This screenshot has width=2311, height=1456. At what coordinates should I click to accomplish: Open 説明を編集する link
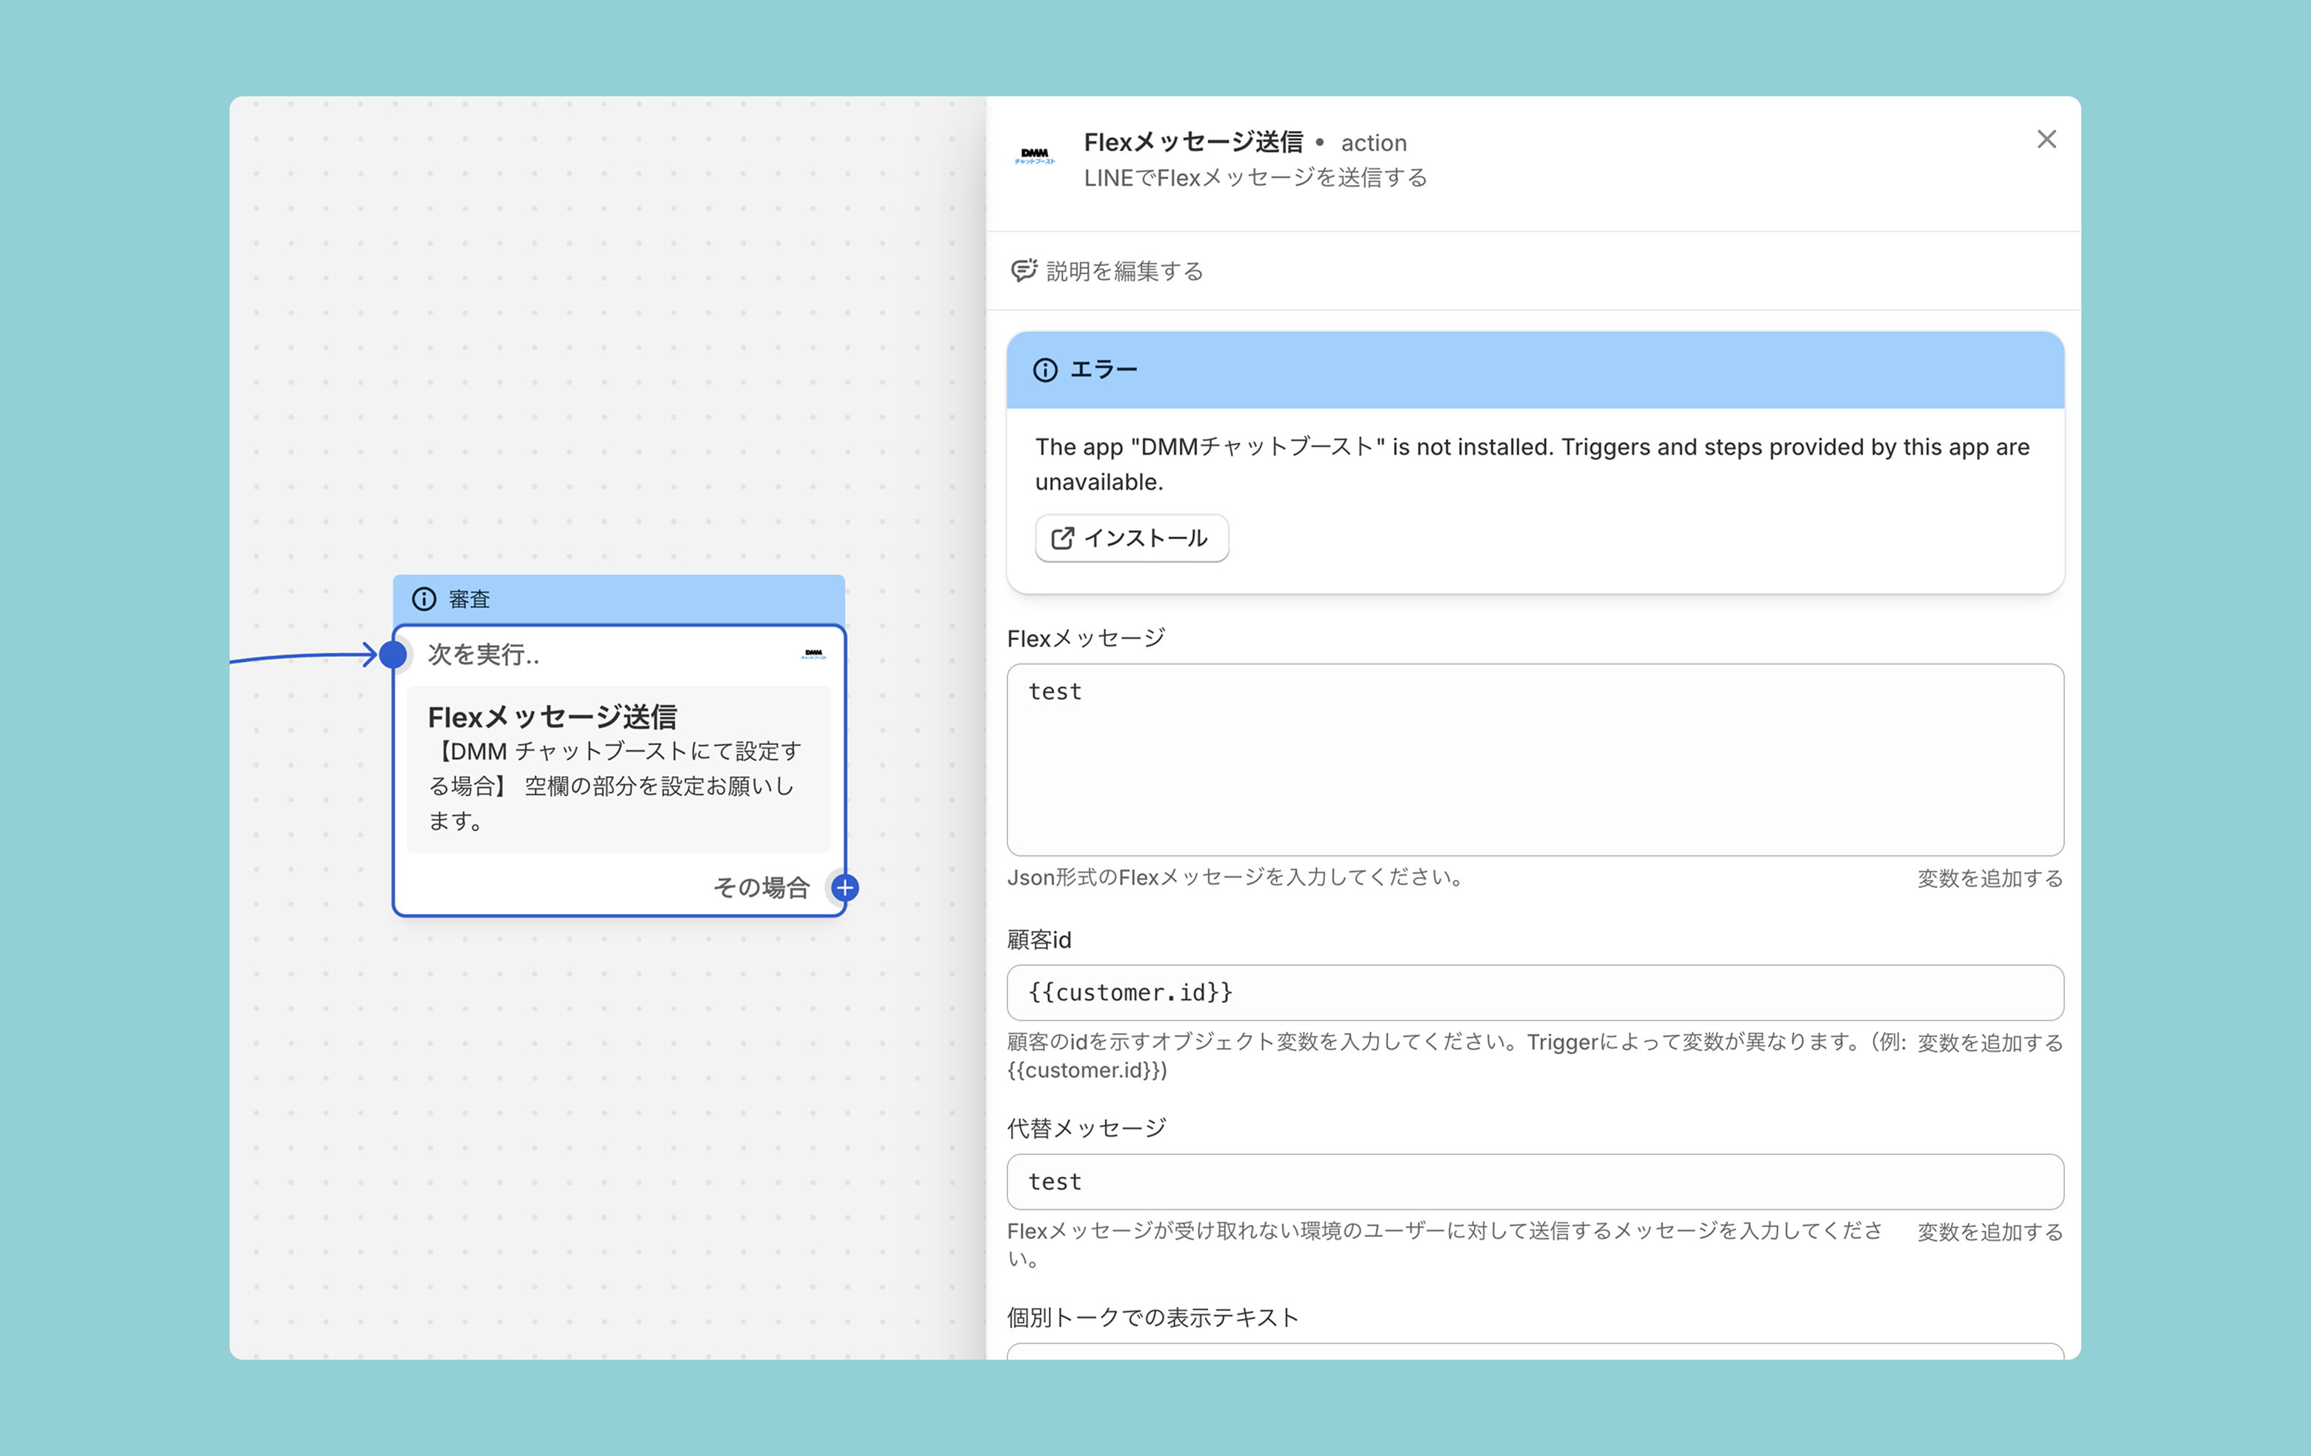tap(1124, 272)
